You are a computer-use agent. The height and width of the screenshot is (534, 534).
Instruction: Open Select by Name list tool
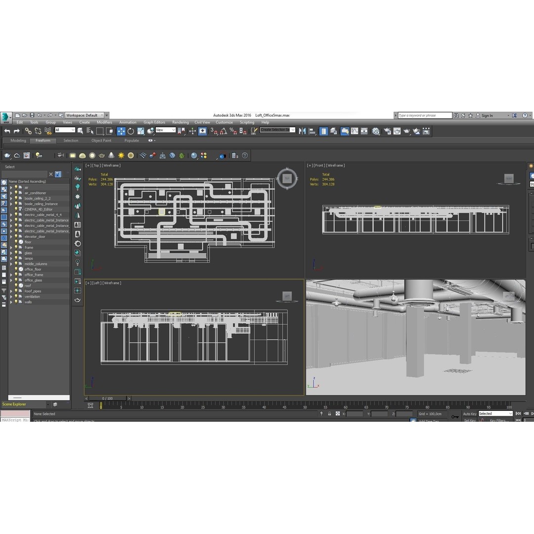90,131
